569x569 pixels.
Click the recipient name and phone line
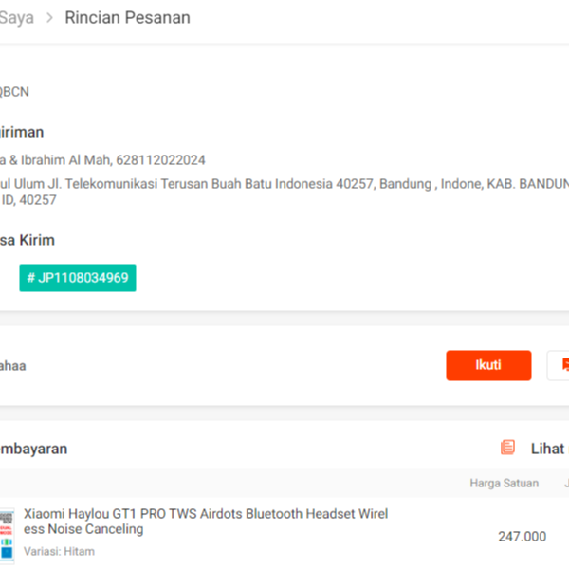point(102,160)
